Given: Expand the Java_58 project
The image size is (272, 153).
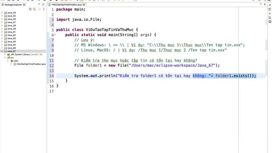Looking at the screenshot, I should (2, 25).
